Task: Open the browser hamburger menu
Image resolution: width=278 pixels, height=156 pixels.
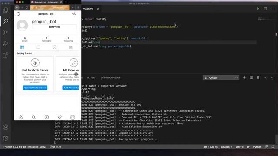Action: coord(78,7)
